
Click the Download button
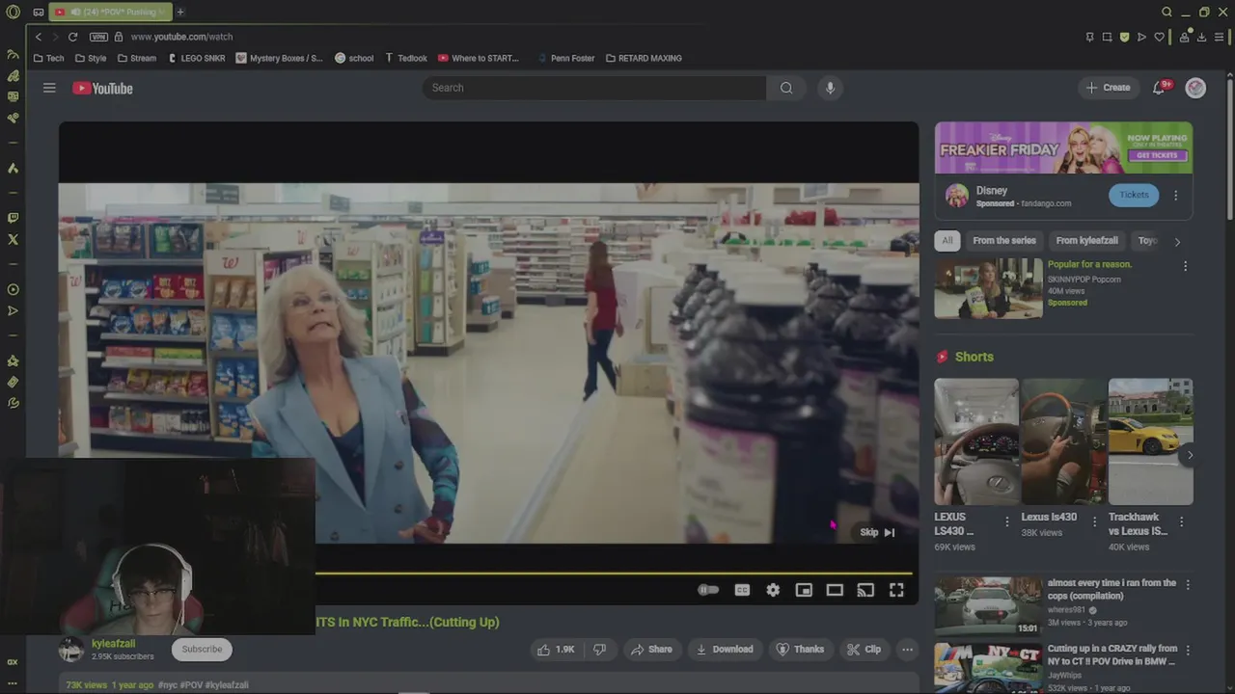coord(725,649)
